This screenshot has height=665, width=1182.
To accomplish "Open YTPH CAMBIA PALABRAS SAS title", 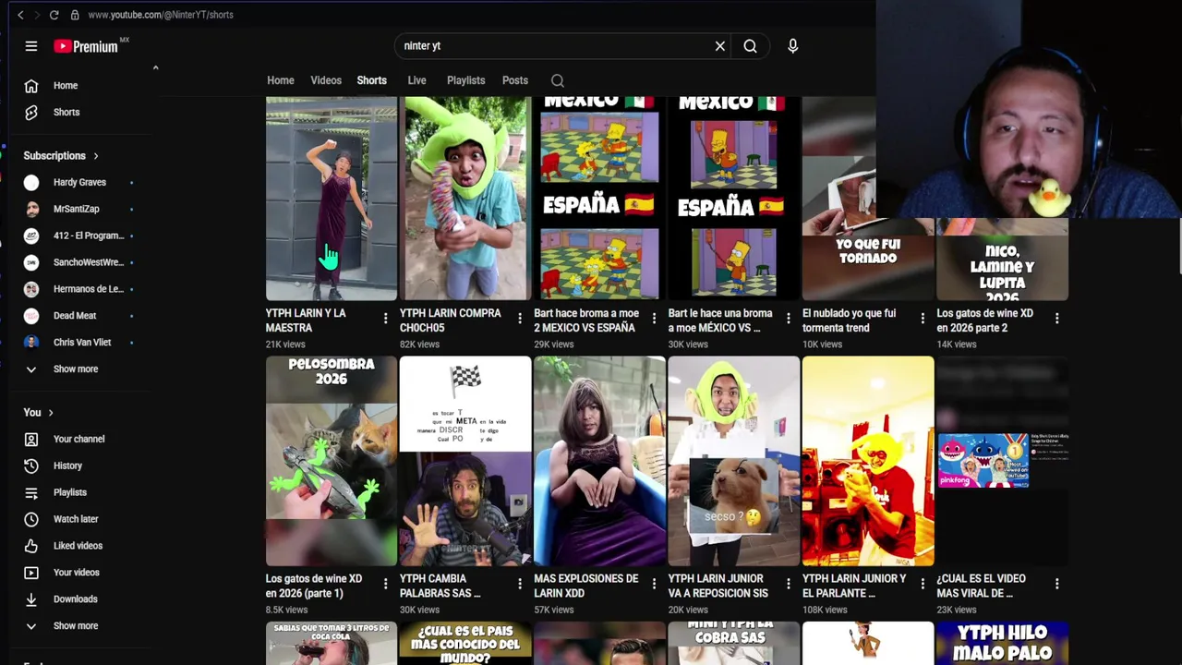I will click(x=440, y=586).
